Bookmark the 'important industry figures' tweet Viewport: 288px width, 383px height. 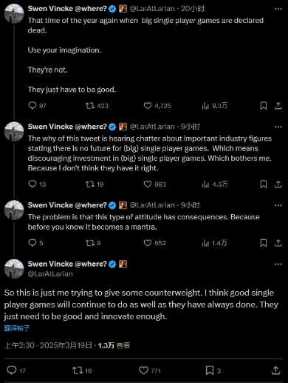[x=264, y=184]
